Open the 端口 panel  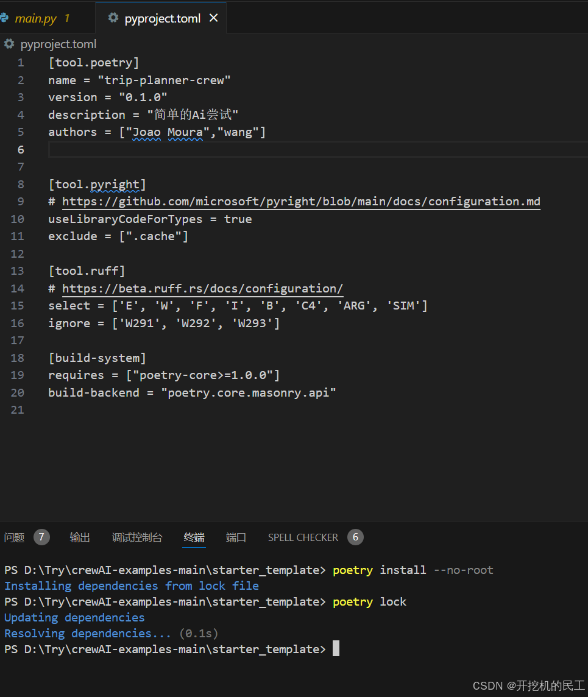click(236, 537)
